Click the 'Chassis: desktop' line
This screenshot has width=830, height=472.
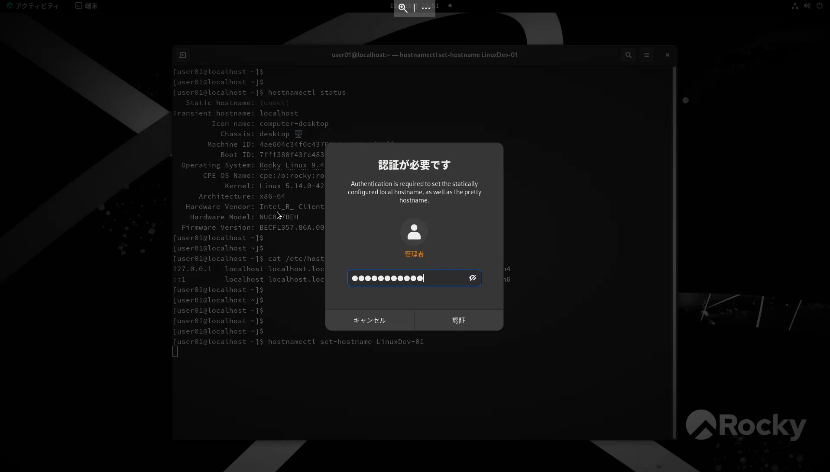tap(261, 134)
